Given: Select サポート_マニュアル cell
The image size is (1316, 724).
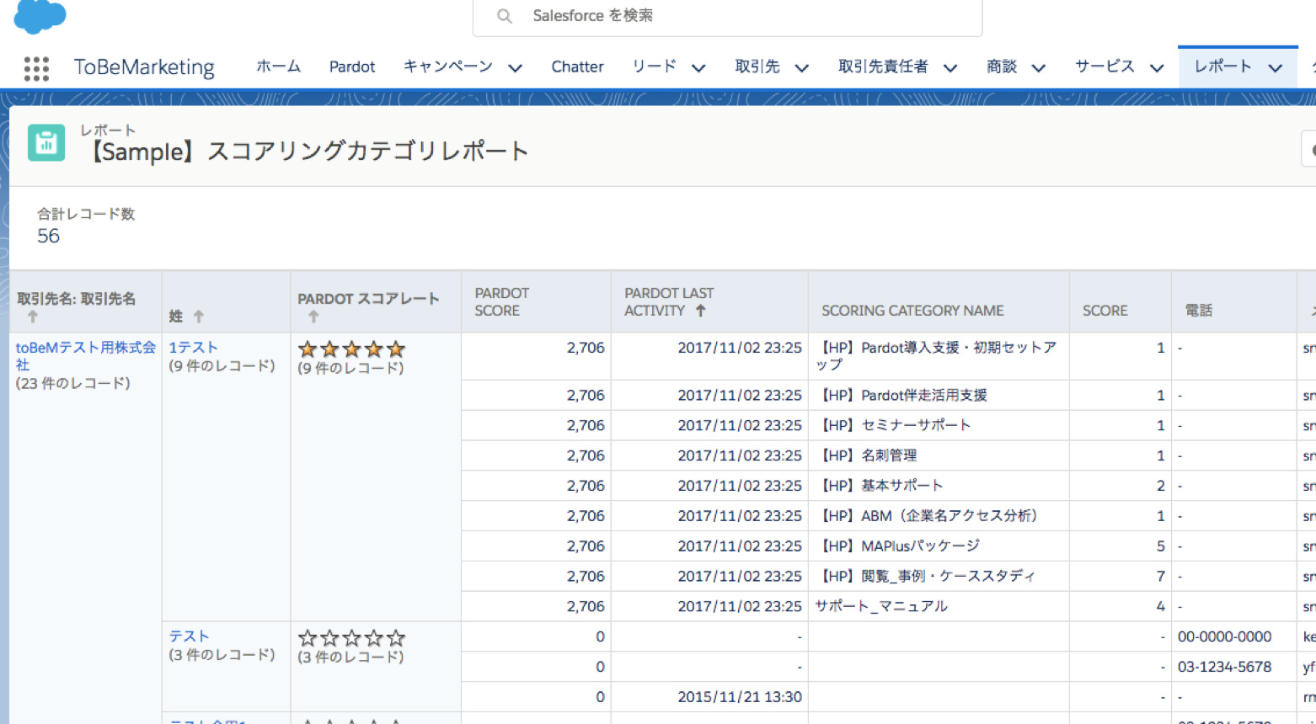Looking at the screenshot, I should pos(939,607).
